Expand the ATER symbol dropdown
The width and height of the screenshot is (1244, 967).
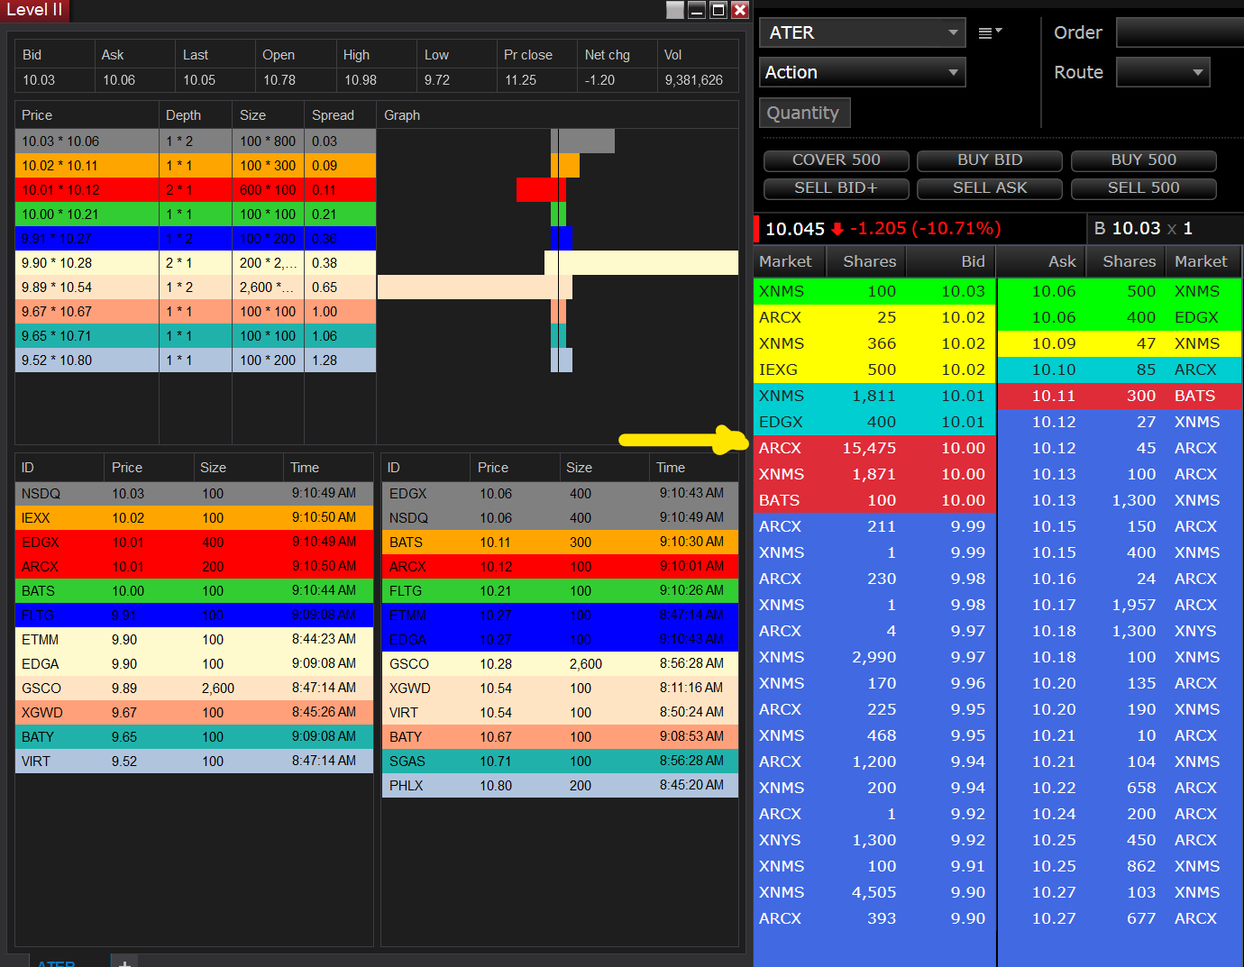coord(953,32)
